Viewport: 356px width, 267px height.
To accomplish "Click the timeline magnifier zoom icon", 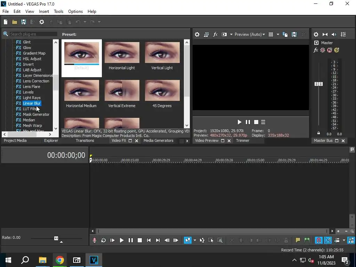I will (x=352, y=231).
